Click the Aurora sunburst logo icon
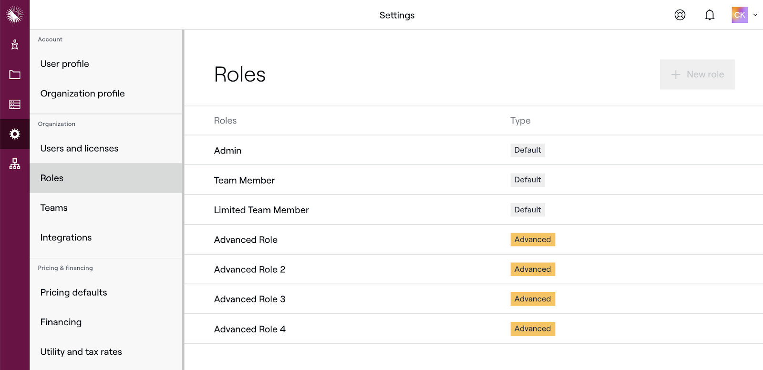763x370 pixels. click(x=15, y=15)
